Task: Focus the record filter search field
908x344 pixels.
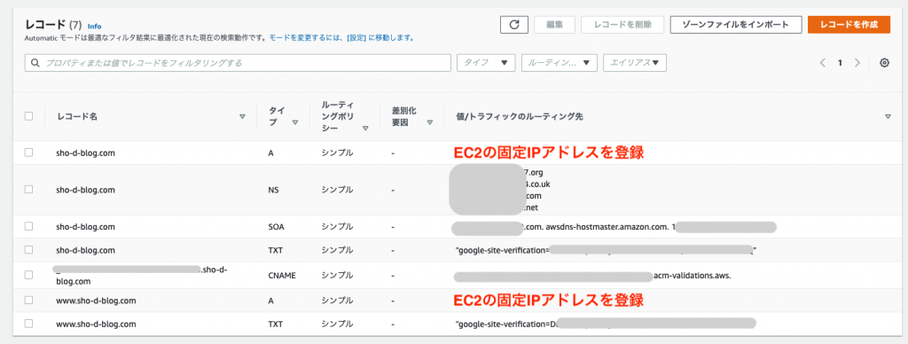Action: pos(238,63)
